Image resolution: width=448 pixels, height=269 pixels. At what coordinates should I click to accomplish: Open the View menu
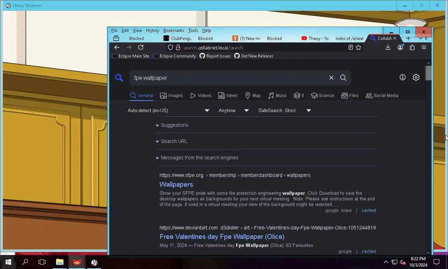tap(137, 30)
